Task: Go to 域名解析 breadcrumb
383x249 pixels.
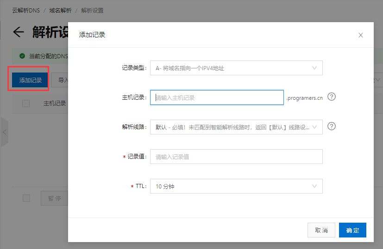Action: 60,10
